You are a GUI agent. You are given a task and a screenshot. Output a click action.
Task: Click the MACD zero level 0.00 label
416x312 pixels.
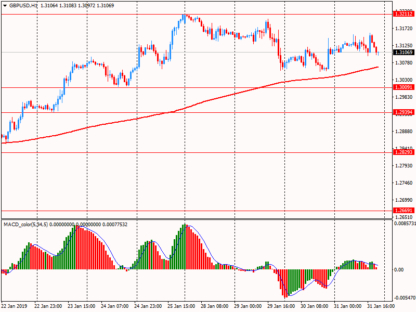pos(399,269)
